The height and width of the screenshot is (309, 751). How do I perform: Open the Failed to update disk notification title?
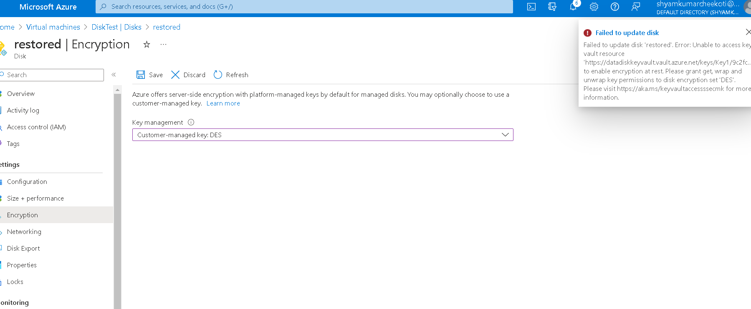click(x=627, y=33)
